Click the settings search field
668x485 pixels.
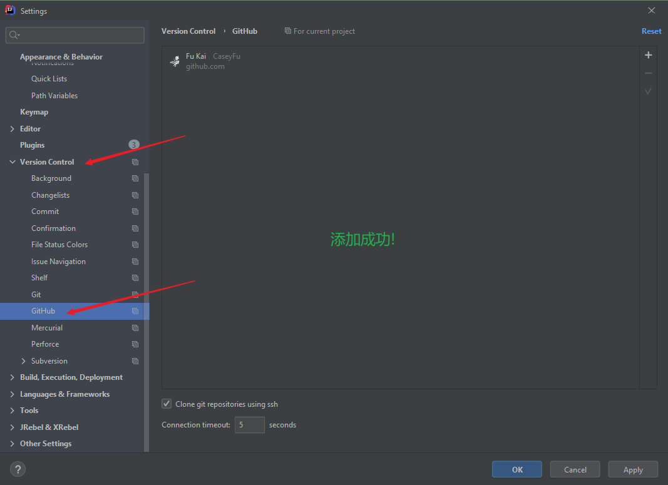pyautogui.click(x=75, y=35)
